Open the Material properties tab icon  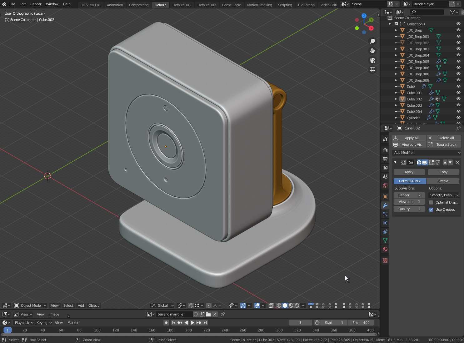pos(385,249)
